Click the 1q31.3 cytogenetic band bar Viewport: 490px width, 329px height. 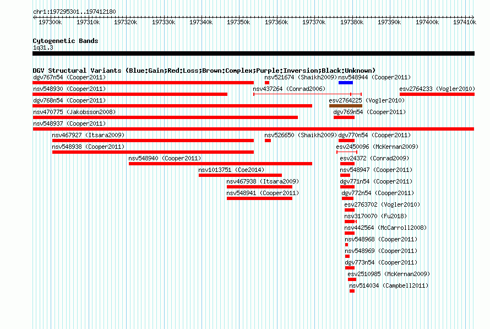point(253,53)
